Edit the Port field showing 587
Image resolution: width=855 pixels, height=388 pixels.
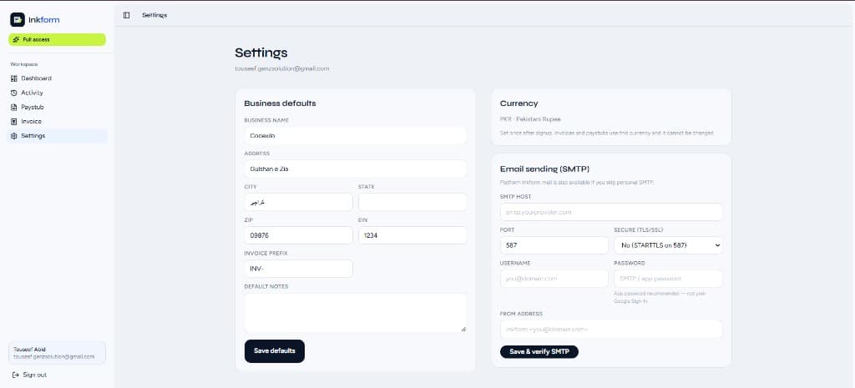(554, 245)
